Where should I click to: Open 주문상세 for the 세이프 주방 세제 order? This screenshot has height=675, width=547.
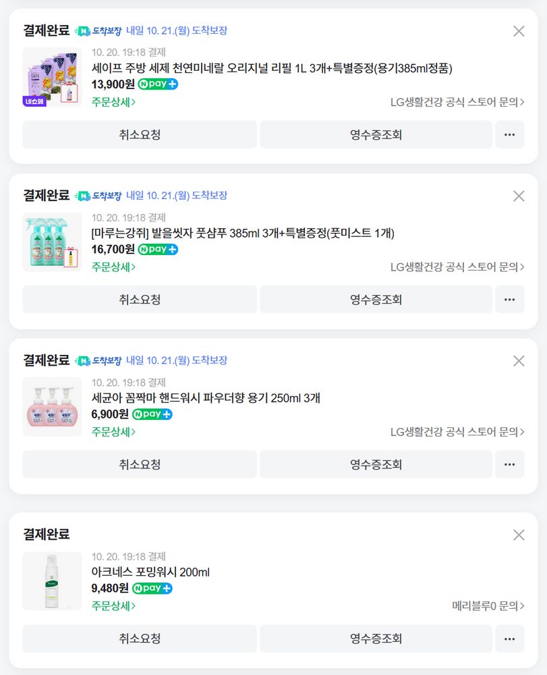tap(113, 102)
